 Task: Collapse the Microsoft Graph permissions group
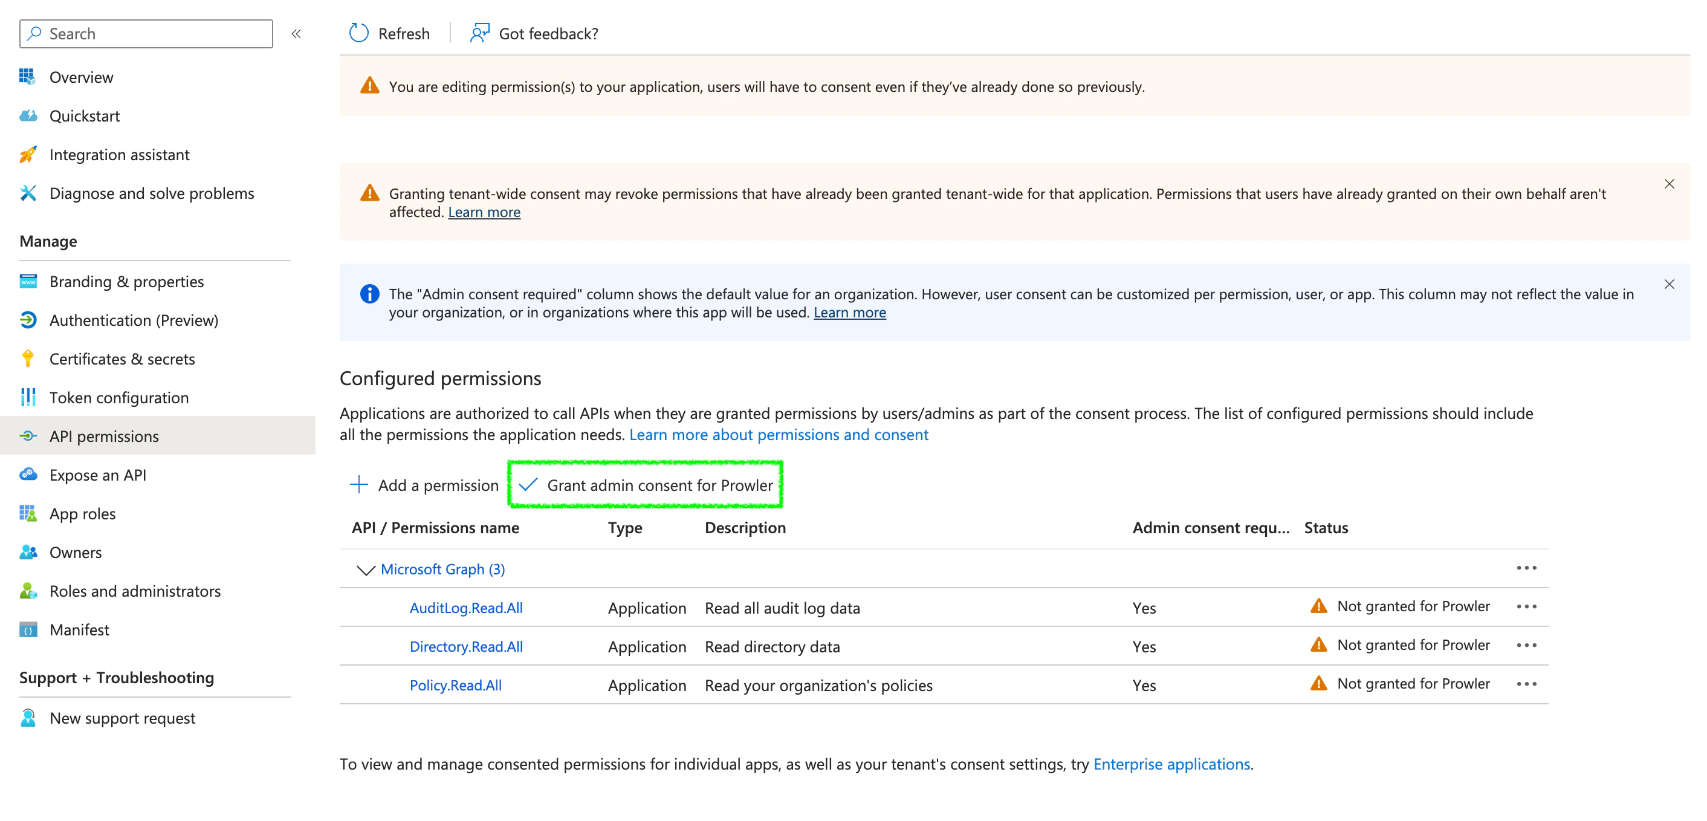[x=366, y=570]
